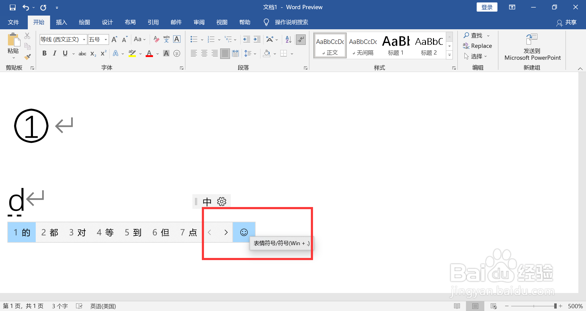Increase font size with larger A
The image size is (586, 311).
[x=115, y=39]
